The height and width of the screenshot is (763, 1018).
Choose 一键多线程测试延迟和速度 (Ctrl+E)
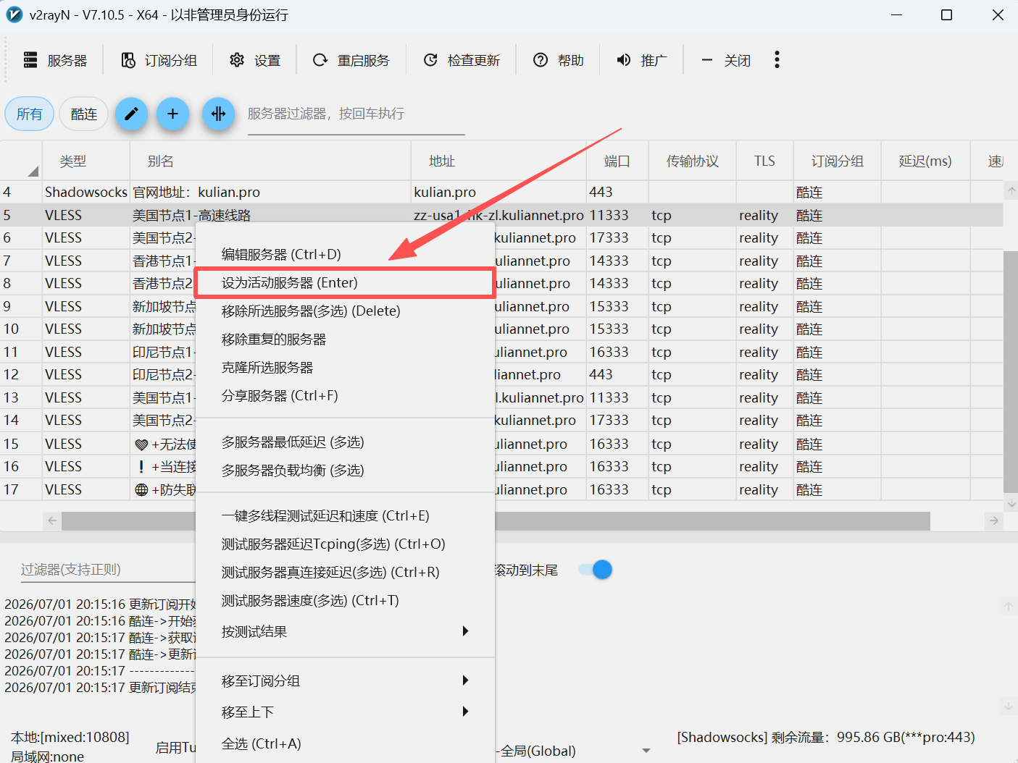[345, 515]
